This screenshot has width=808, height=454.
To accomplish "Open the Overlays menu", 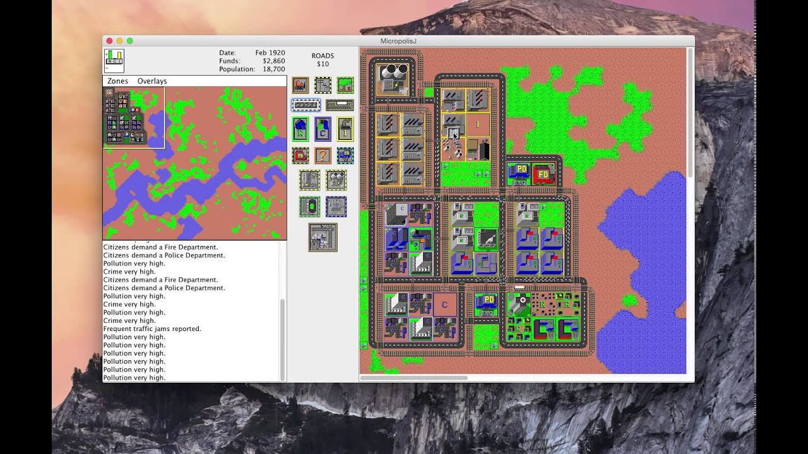I will (152, 81).
